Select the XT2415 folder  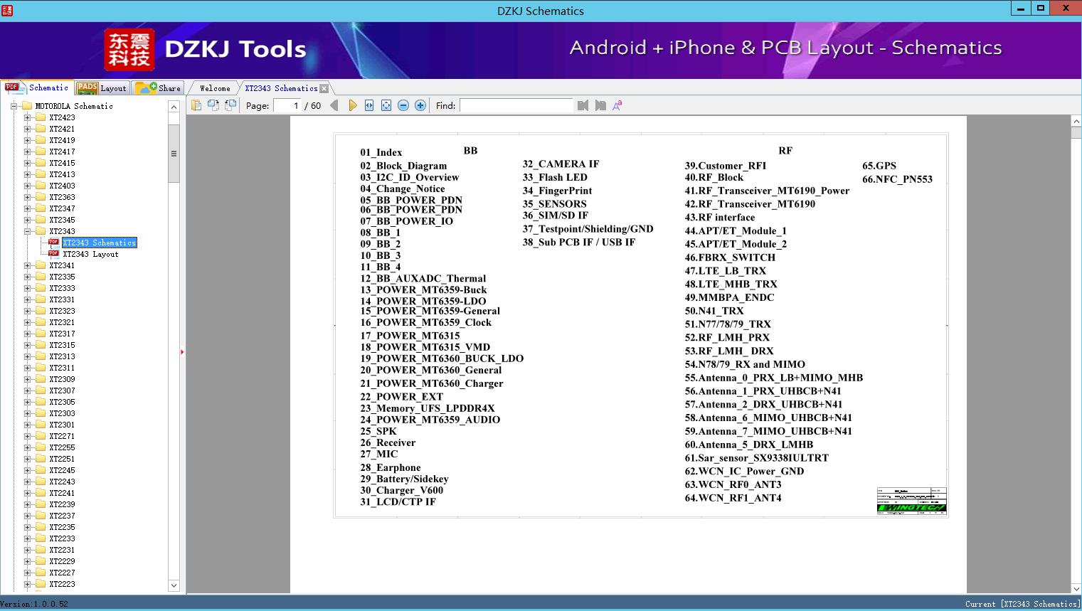coord(62,163)
